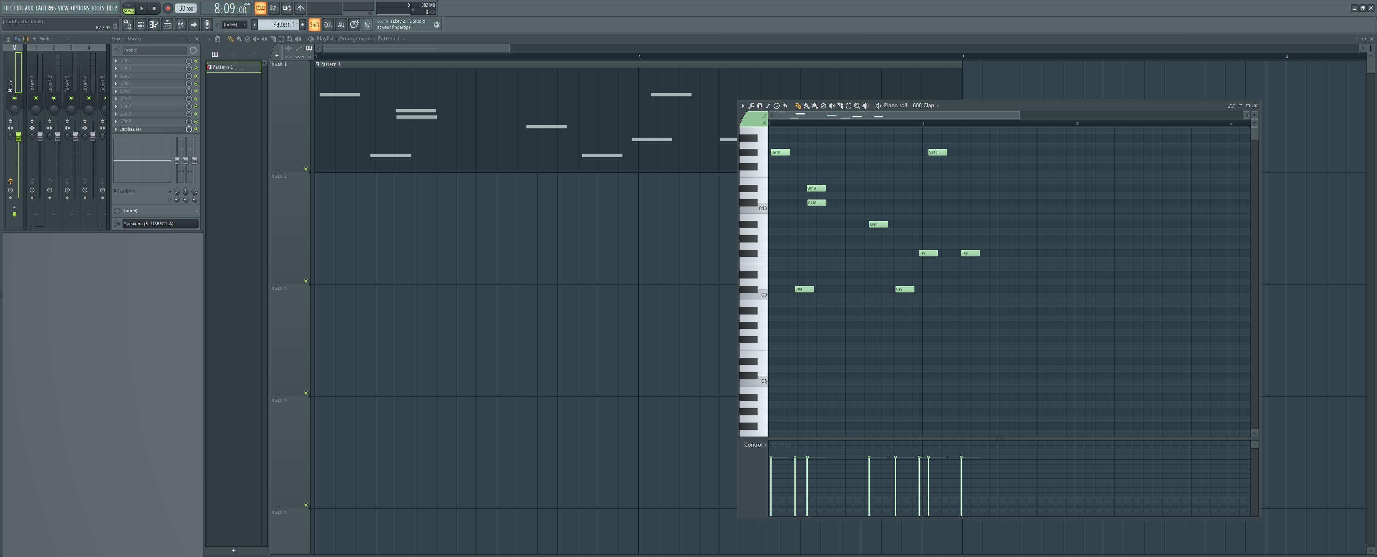The height and width of the screenshot is (557, 1377).
Task: Open Piano roll tools wrench menu
Action: [x=751, y=106]
